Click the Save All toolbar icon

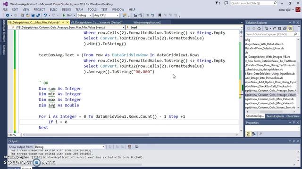point(38,15)
